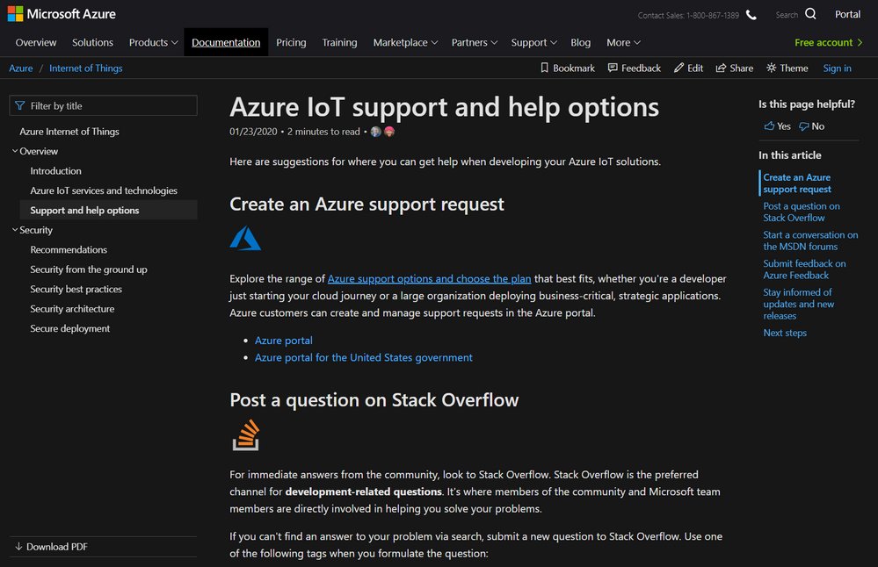This screenshot has width=878, height=567.
Task: Open the Training nav item
Action: (339, 42)
